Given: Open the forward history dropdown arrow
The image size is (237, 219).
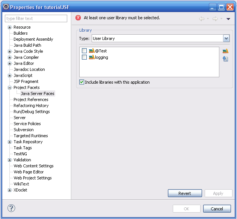Looking at the screenshot, I should (x=221, y=18).
